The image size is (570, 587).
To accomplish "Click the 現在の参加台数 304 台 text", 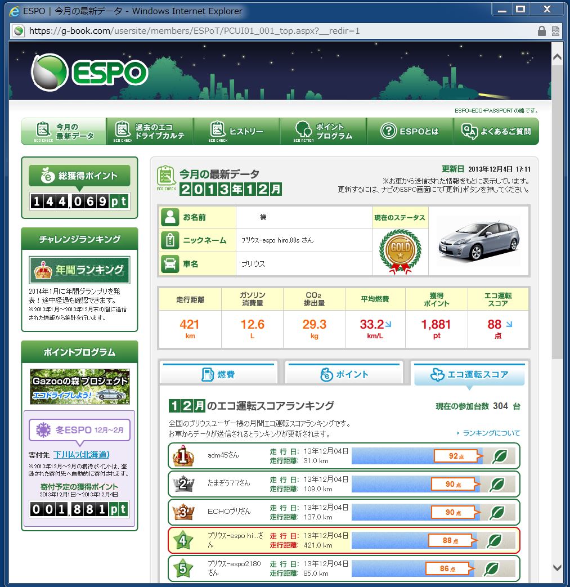I will pos(478,406).
